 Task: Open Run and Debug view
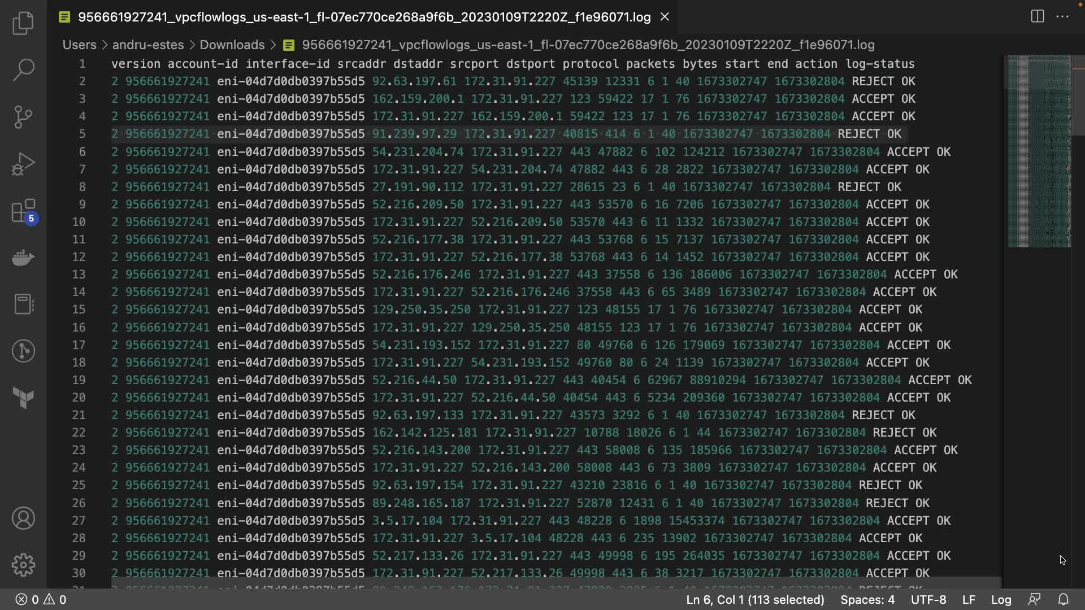click(x=23, y=164)
